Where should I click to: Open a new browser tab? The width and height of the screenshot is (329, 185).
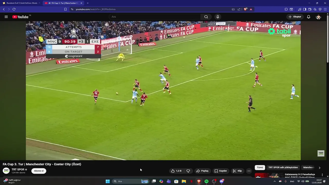click(x=88, y=3)
